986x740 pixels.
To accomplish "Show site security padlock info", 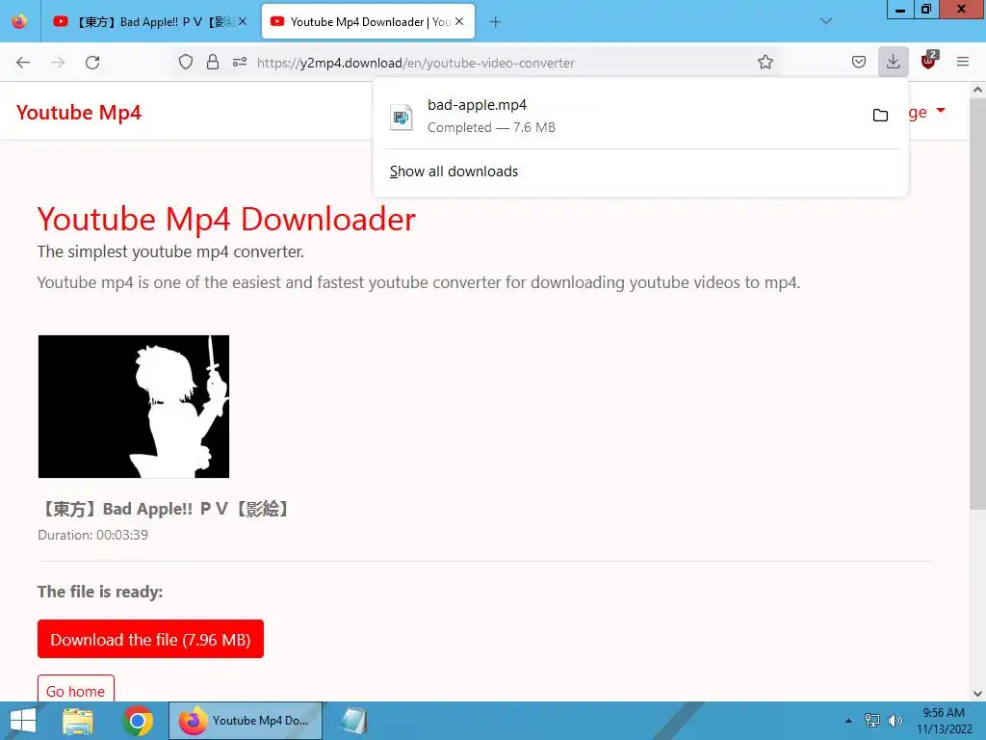I will click(213, 63).
